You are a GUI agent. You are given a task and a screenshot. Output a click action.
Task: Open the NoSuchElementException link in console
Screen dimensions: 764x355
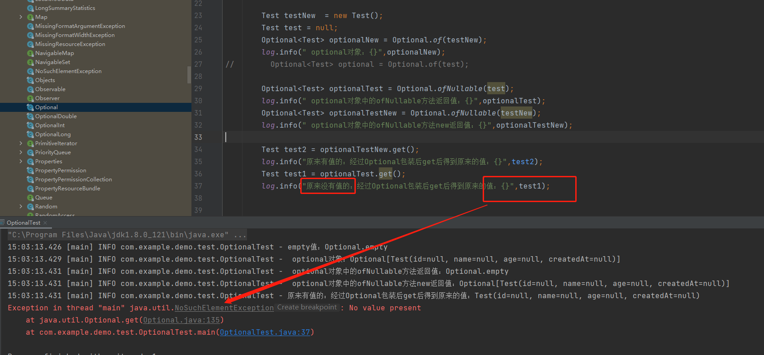[224, 308]
